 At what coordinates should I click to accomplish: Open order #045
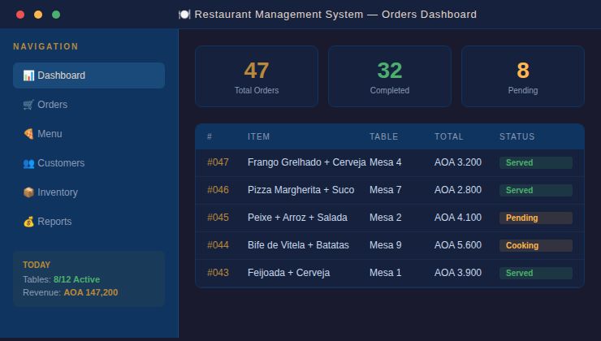point(218,218)
